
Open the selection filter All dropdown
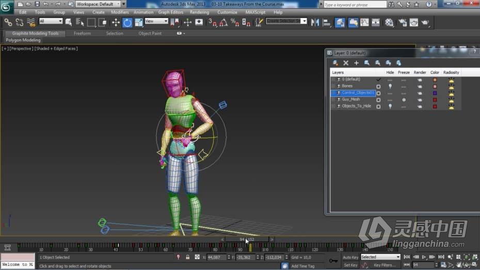pos(51,21)
